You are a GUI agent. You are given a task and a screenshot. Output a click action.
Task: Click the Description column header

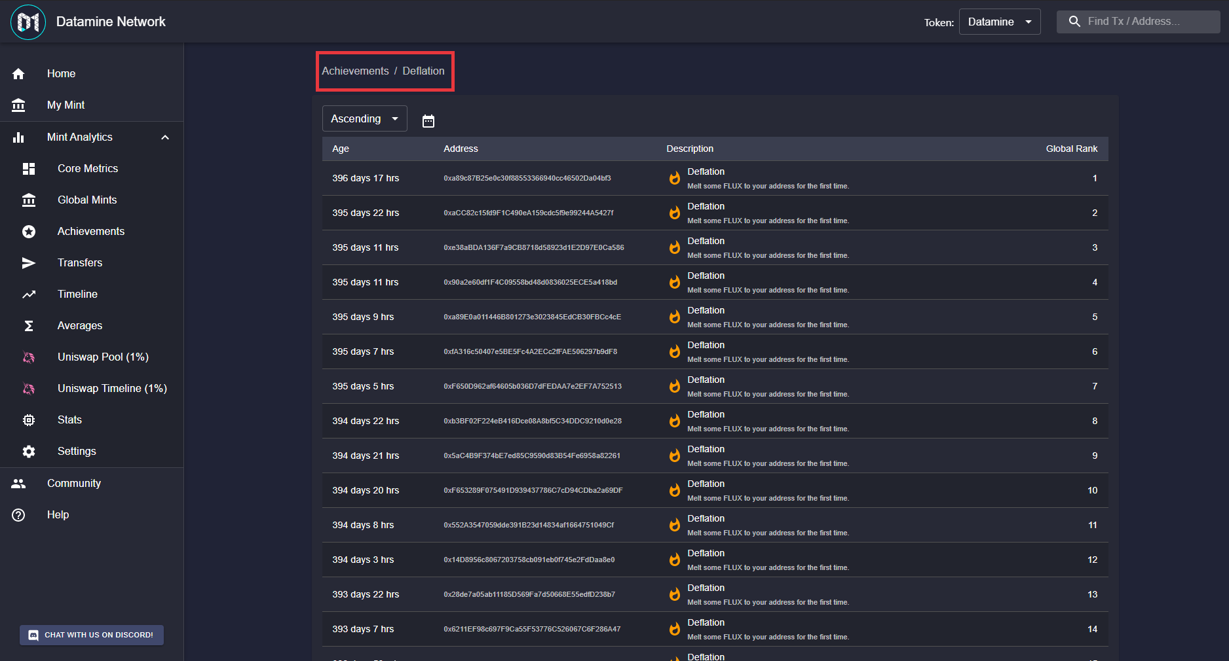(690, 149)
